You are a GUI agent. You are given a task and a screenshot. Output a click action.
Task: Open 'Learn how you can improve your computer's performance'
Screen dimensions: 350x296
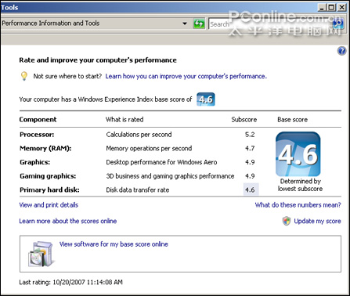[186, 76]
